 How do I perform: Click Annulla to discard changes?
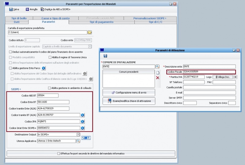32,9
